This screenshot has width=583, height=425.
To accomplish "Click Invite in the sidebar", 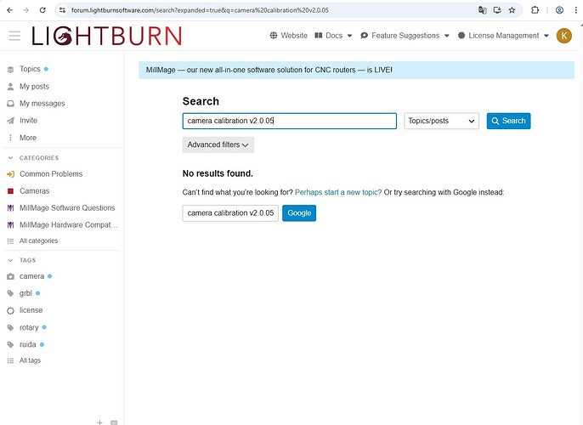I will tap(28, 121).
